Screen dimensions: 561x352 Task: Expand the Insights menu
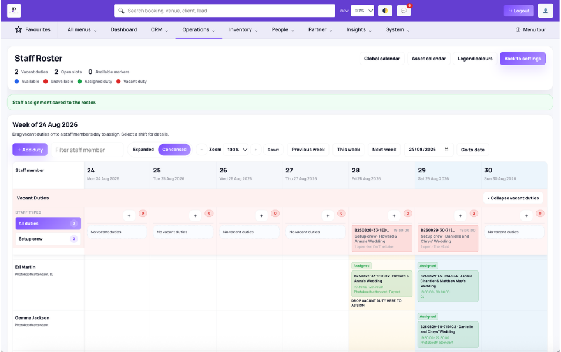(x=359, y=30)
